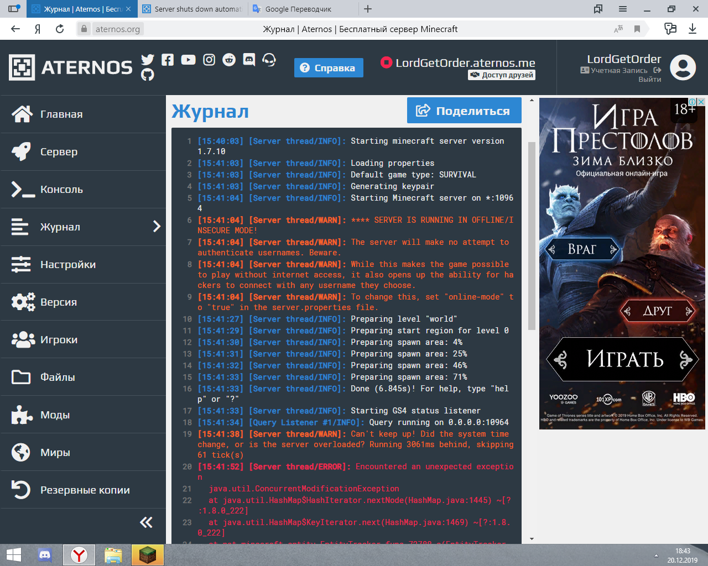
Task: Open the Aternos Facebook icon
Action: 168,60
